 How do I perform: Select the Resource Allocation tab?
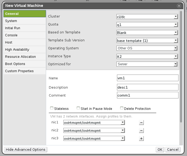20,57
